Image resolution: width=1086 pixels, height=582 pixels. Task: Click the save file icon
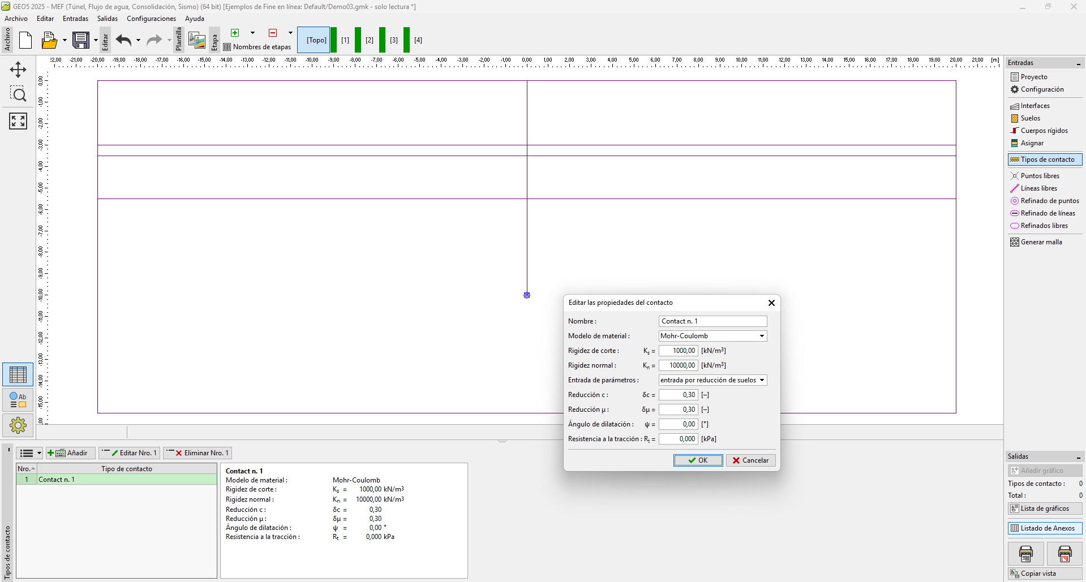tap(81, 40)
